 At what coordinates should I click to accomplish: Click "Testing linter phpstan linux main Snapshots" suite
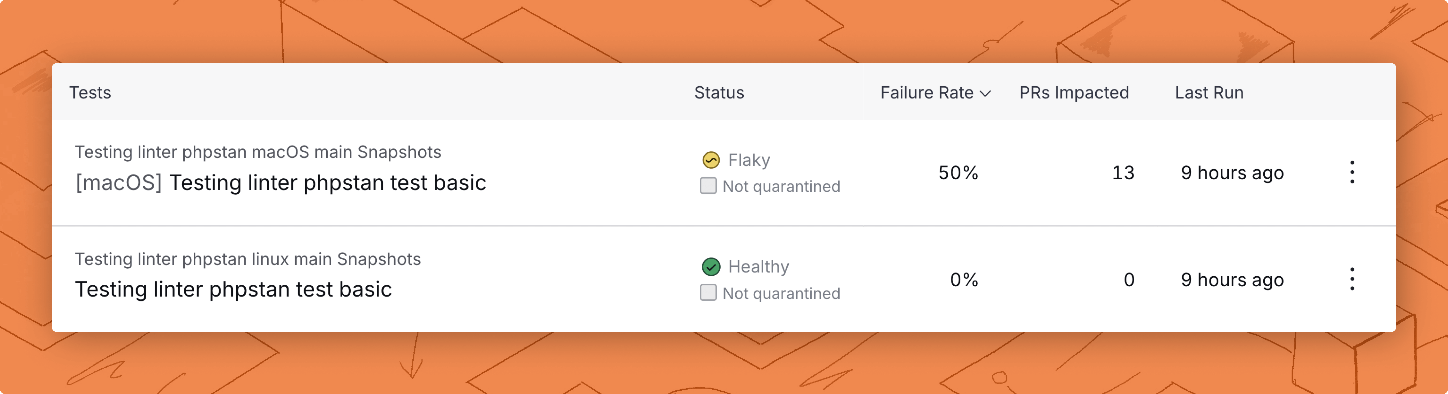click(248, 259)
